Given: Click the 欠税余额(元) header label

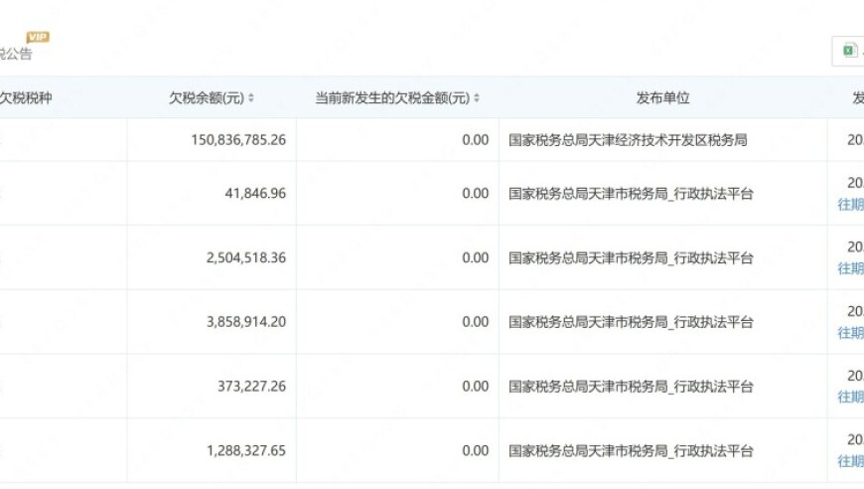Looking at the screenshot, I should pos(207,98).
